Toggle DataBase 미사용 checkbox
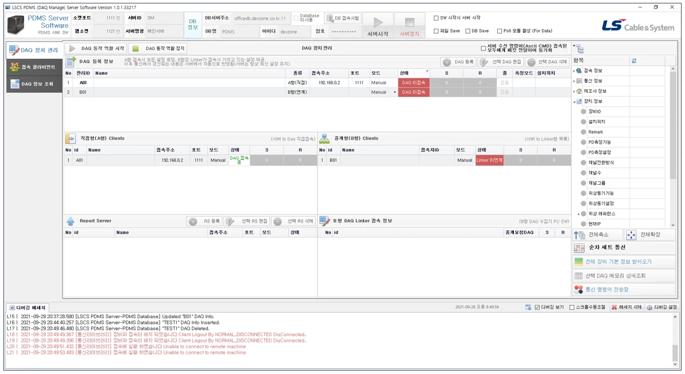 296,18
